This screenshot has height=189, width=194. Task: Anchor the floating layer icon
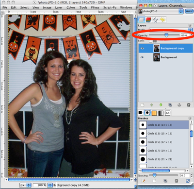pos(179,105)
